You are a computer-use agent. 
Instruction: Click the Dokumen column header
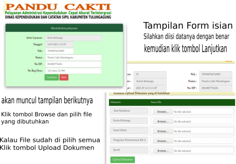115,102
